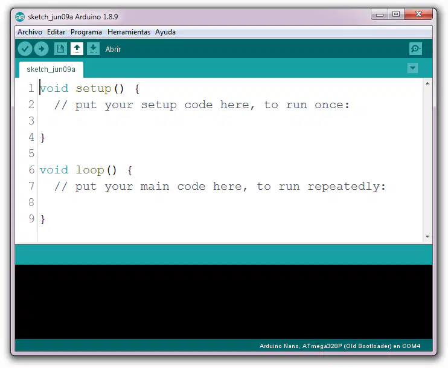This screenshot has width=448, height=368.
Task: Click the editor scrollbar down arrow
Action: (427, 236)
